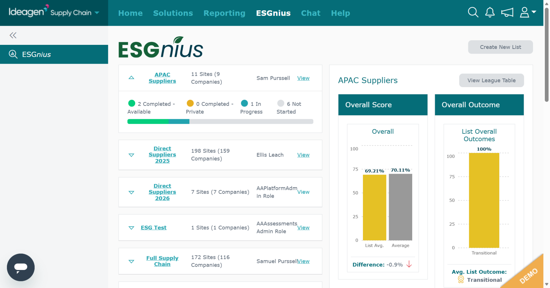Expand the ESG Test row
550x288 pixels.
pos(131,228)
